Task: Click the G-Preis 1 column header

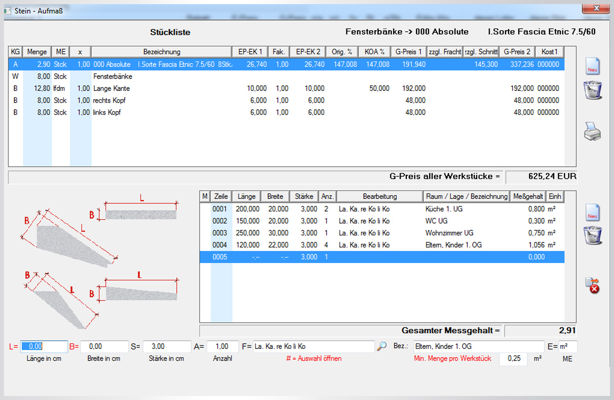Action: coord(409,52)
